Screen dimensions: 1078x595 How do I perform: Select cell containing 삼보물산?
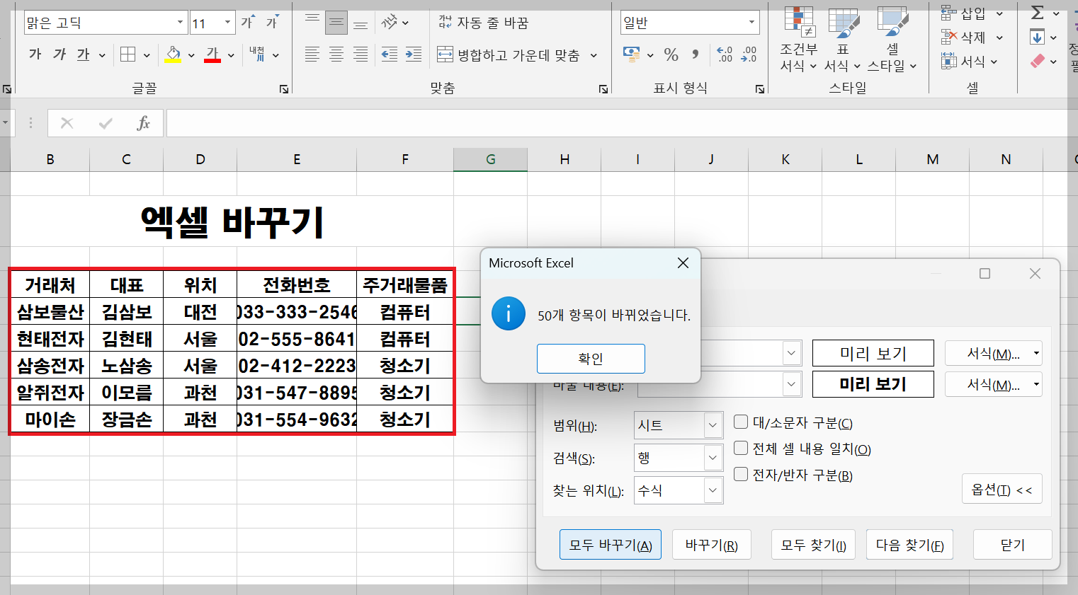[50, 312]
